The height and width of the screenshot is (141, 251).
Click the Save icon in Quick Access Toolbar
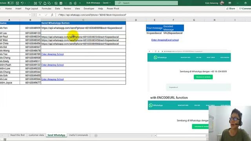(17, 3)
